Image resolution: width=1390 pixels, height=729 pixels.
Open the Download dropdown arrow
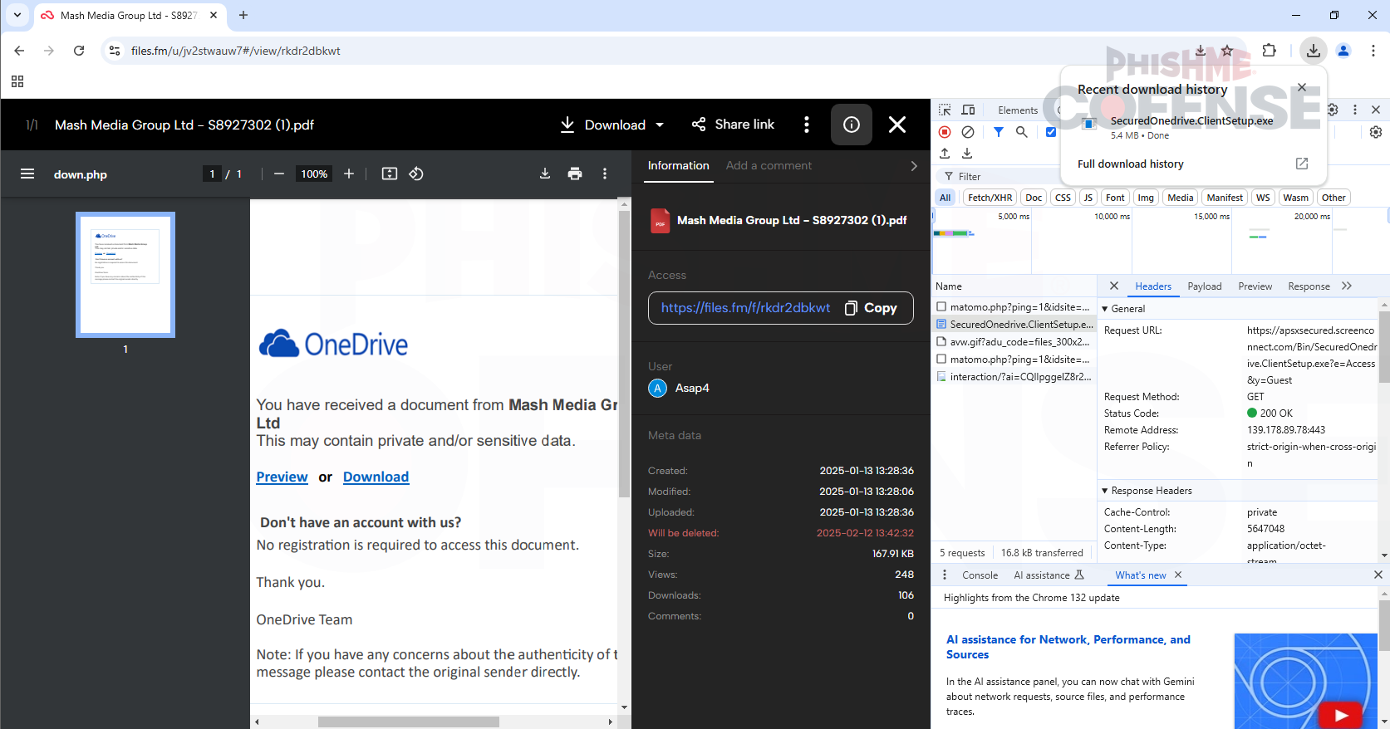[661, 125]
